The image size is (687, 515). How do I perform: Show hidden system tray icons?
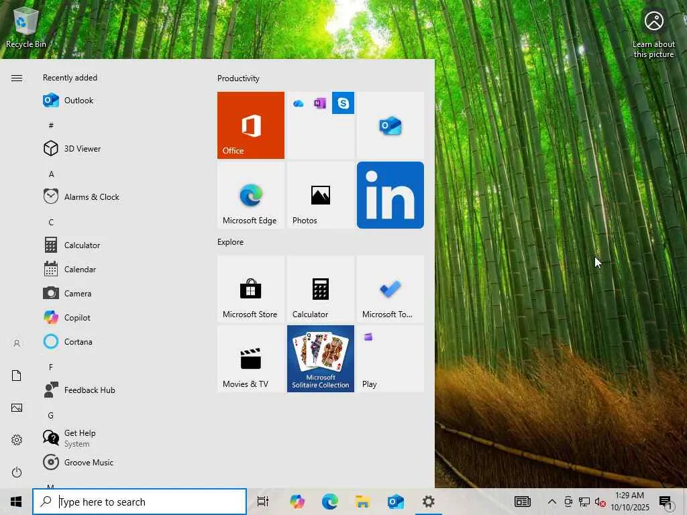click(551, 502)
